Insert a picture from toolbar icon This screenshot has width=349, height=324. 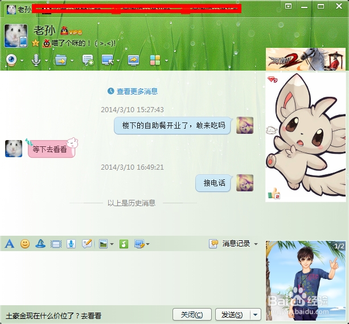(103, 244)
